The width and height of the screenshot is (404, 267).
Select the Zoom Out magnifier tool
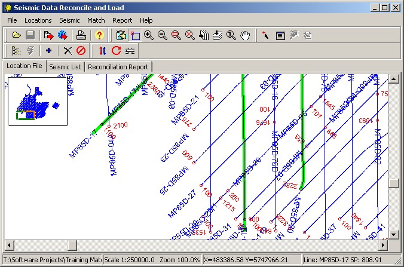pos(163,36)
